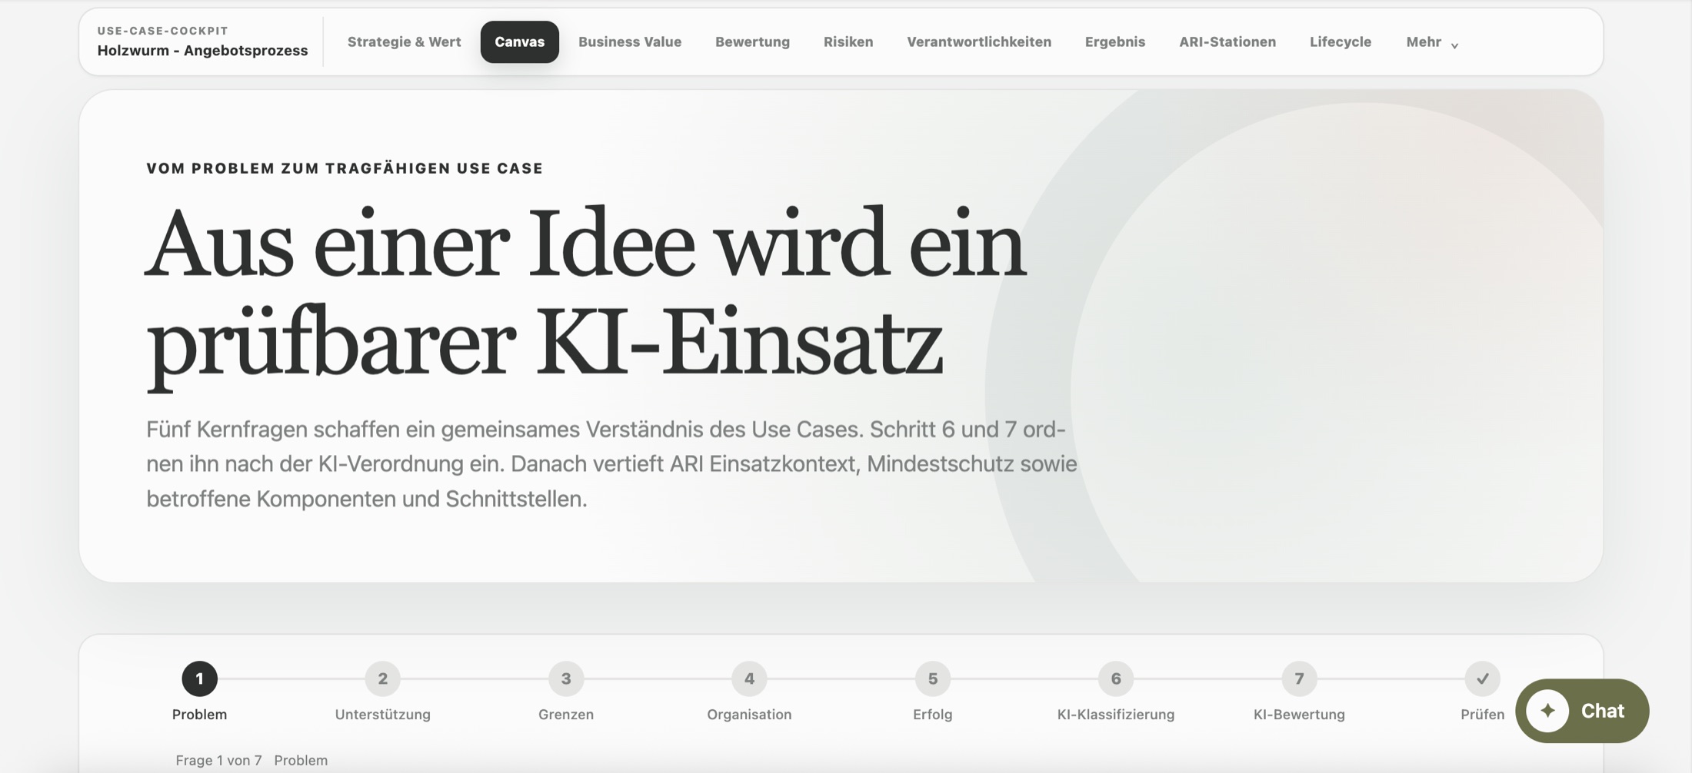This screenshot has height=773, width=1692.
Task: Click the 'Frage 1 von 7' text
Action: point(218,760)
